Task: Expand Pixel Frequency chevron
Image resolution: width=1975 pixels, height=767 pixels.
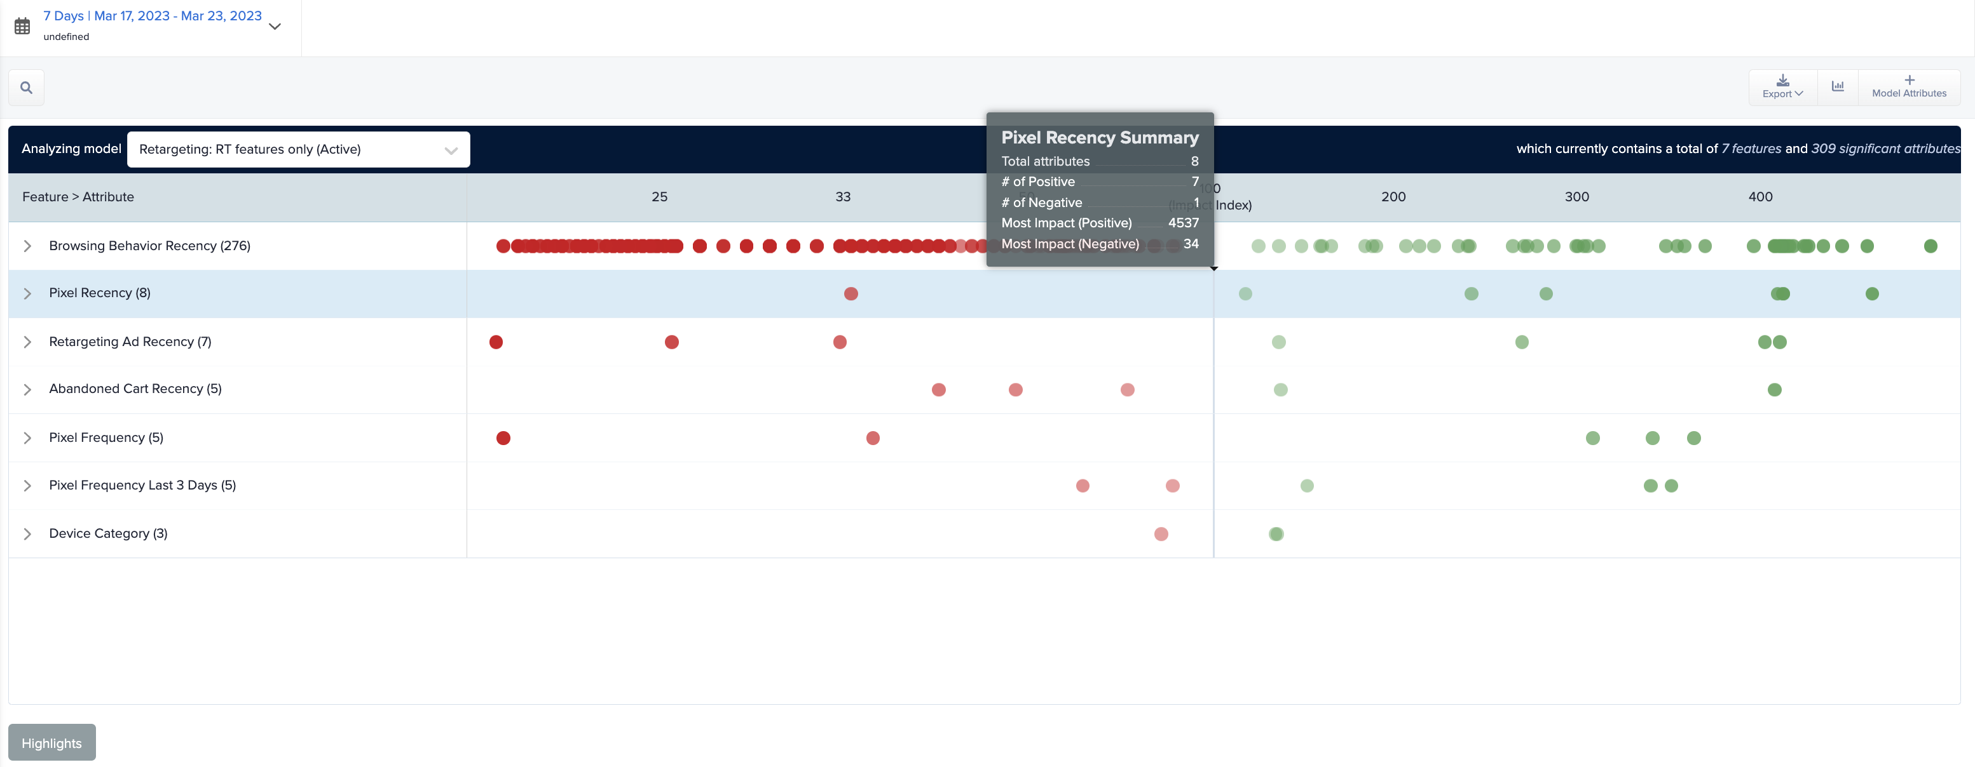Action: point(27,438)
